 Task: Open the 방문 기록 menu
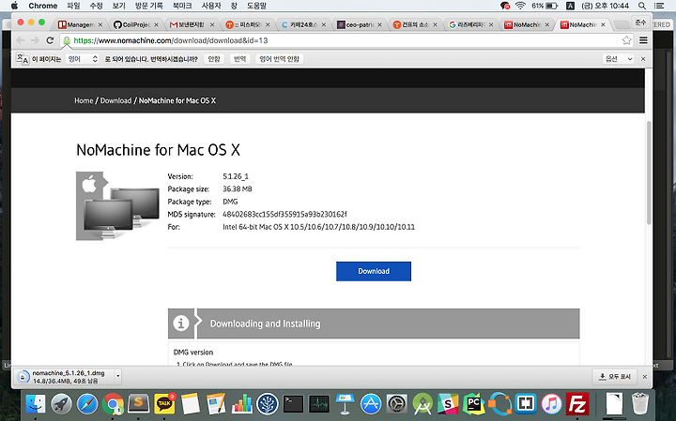coord(148,6)
